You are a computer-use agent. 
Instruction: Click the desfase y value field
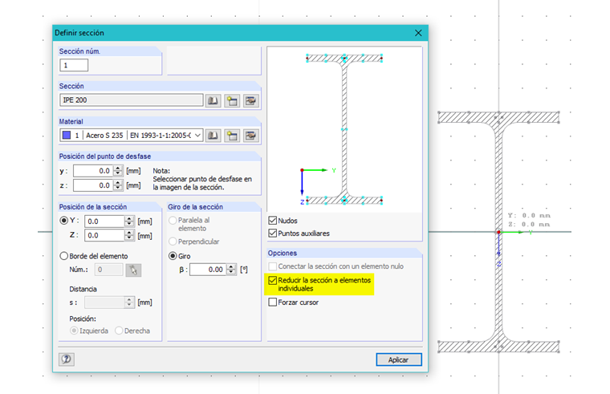[x=93, y=171]
